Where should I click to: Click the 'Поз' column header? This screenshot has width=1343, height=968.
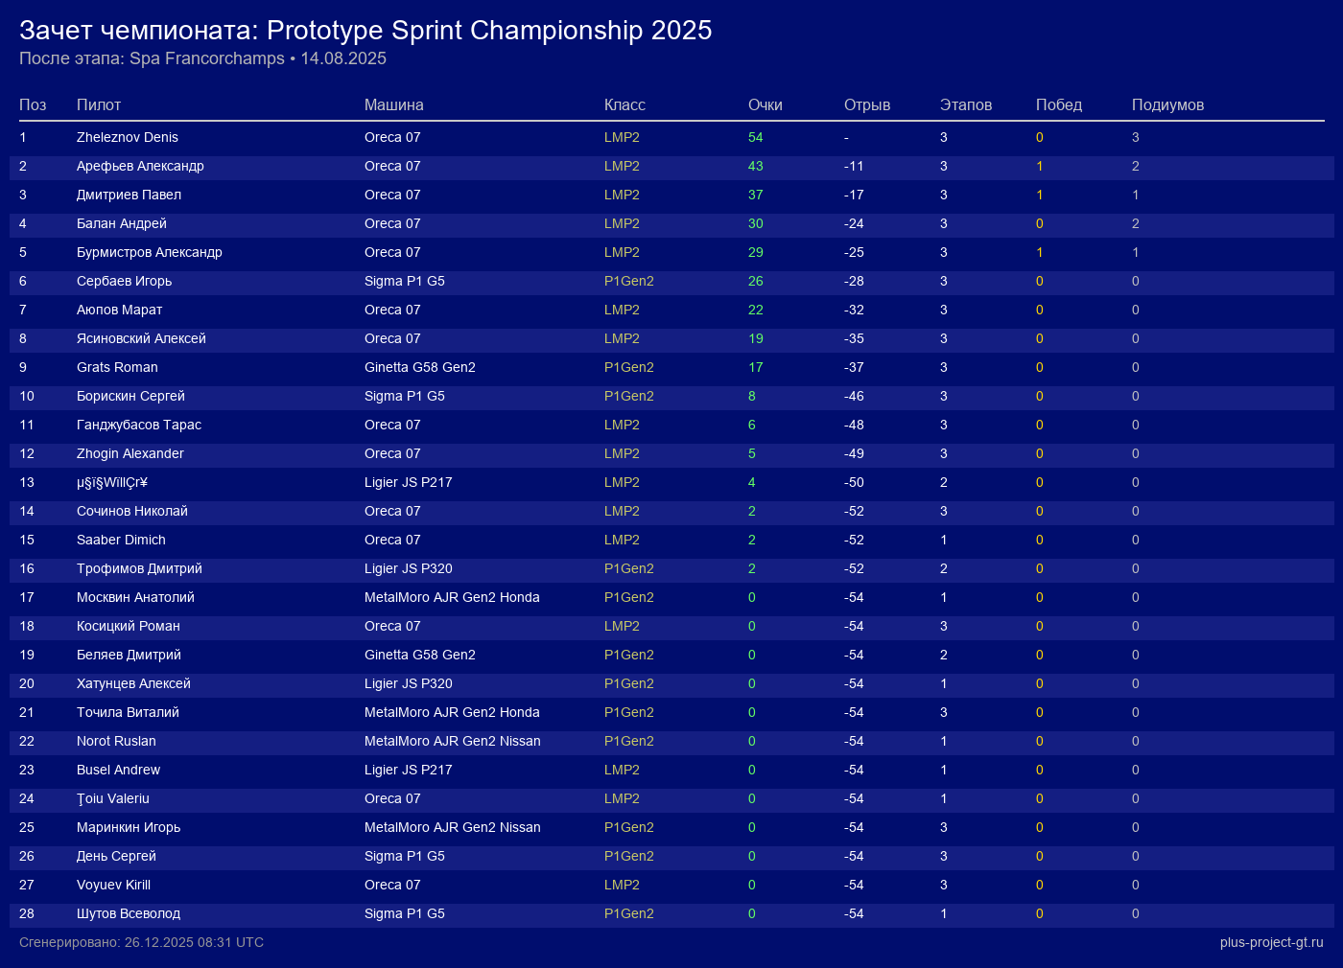pos(33,105)
